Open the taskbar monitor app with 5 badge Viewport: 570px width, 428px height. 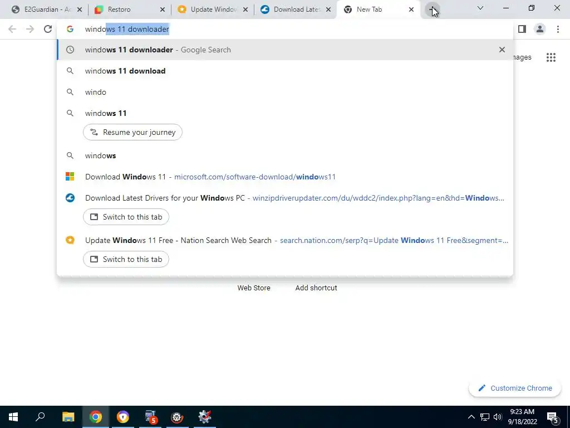(x=150, y=417)
